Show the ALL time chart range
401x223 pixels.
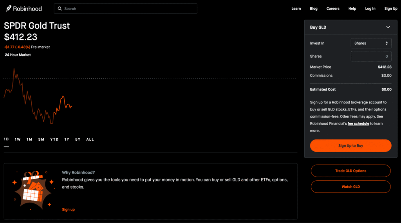(x=90, y=139)
